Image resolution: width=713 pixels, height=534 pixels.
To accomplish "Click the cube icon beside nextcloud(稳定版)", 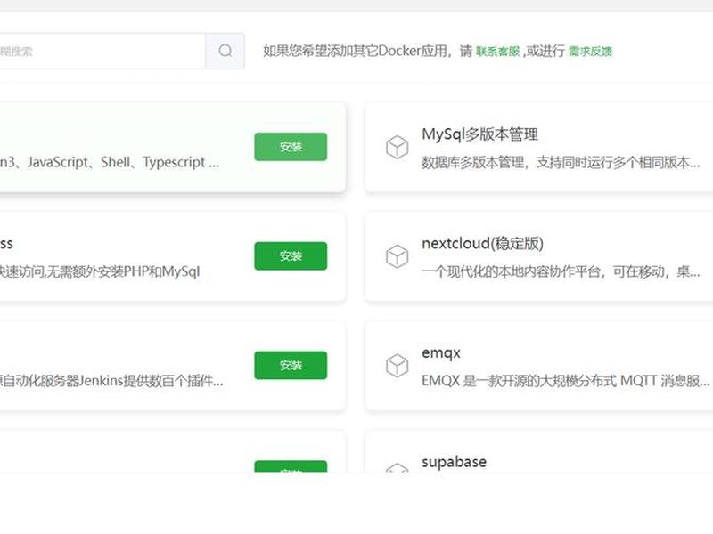I will (397, 256).
